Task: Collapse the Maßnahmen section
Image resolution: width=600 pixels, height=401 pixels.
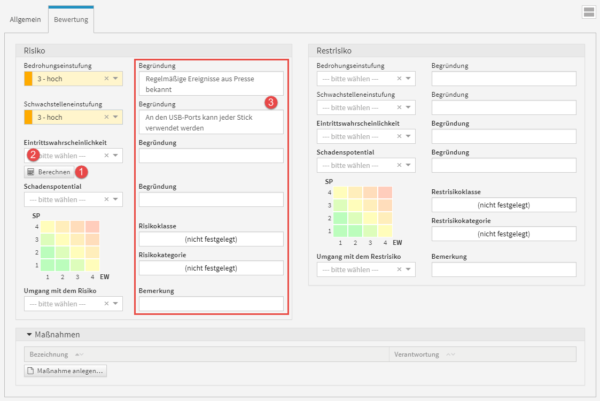Action: [x=29, y=335]
